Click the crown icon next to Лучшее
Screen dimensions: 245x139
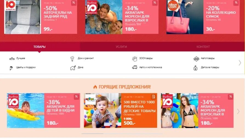tap(12, 59)
